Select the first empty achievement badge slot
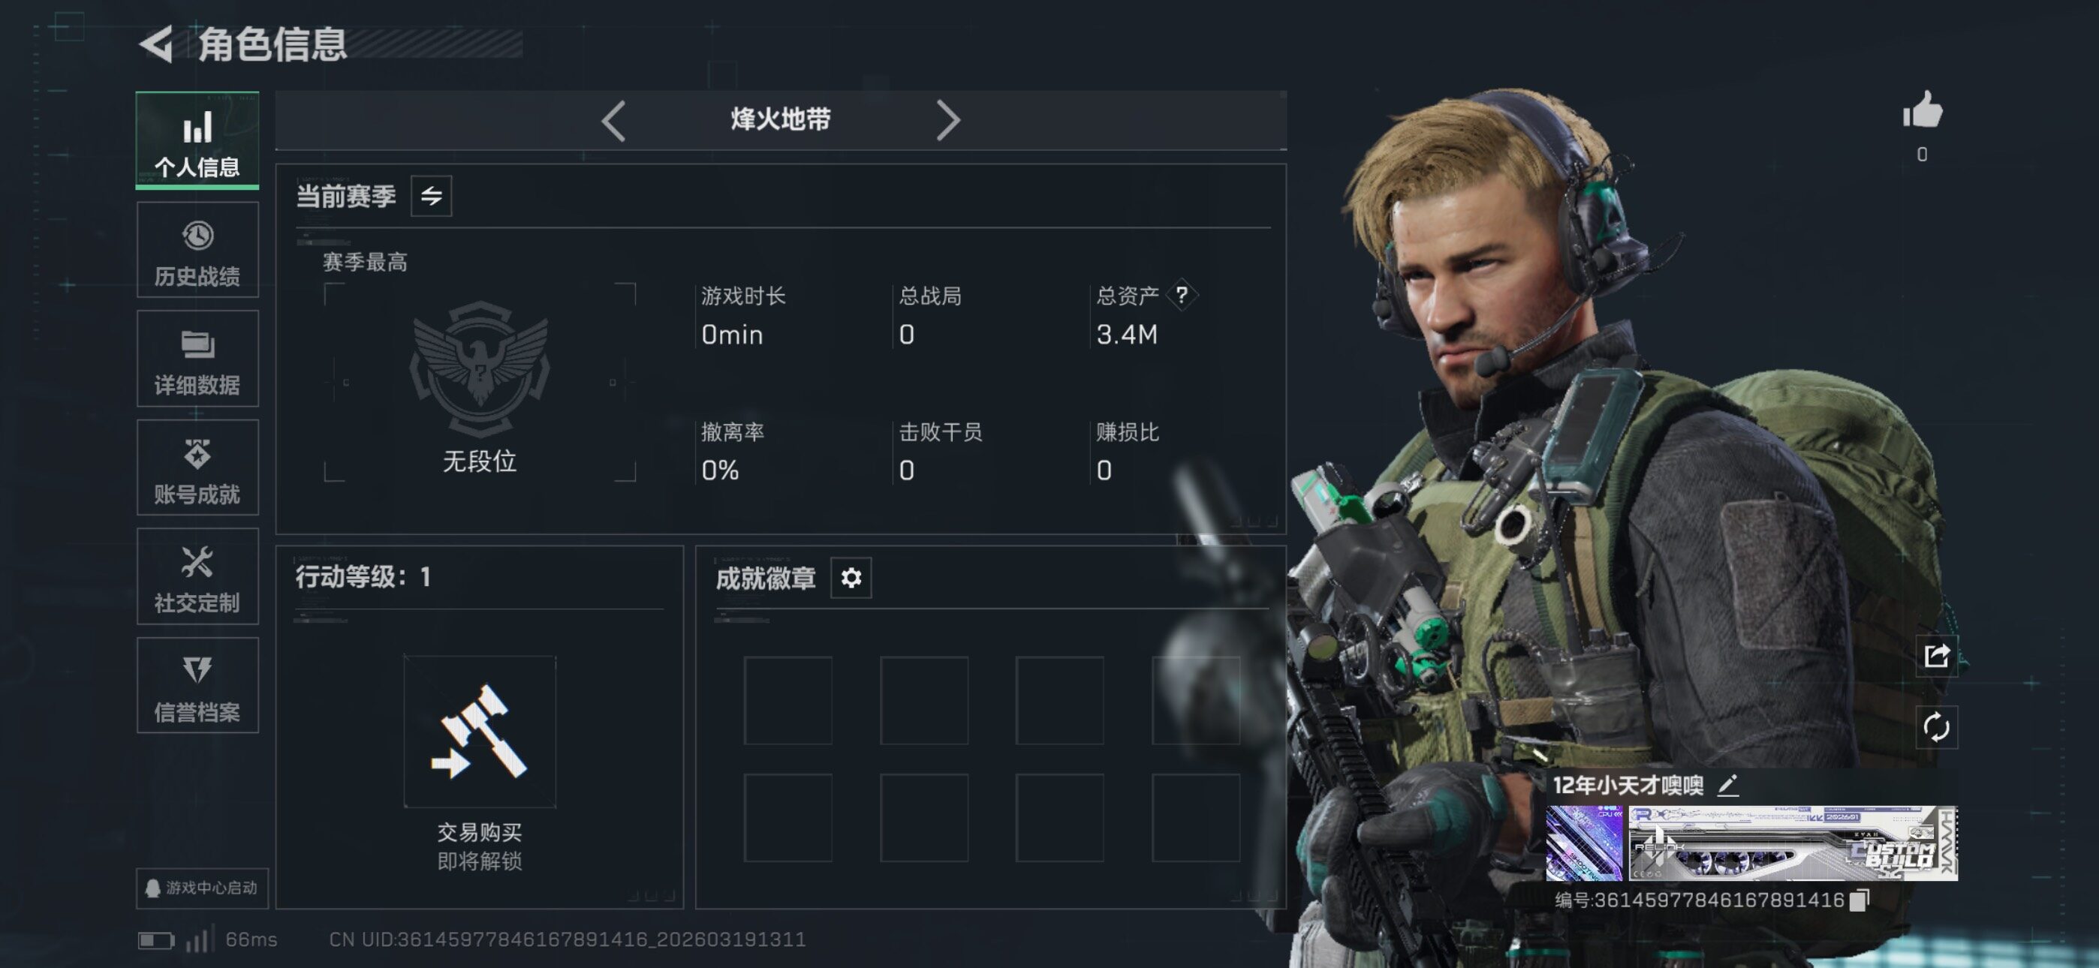Viewport: 2099px width, 968px height. (788, 700)
